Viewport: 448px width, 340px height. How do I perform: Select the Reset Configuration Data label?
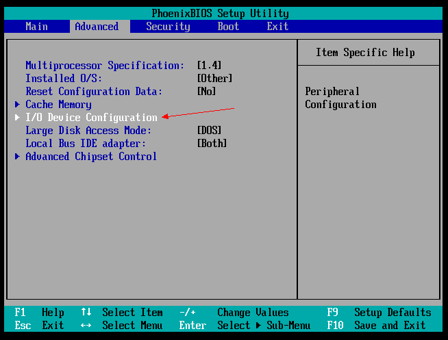point(94,92)
